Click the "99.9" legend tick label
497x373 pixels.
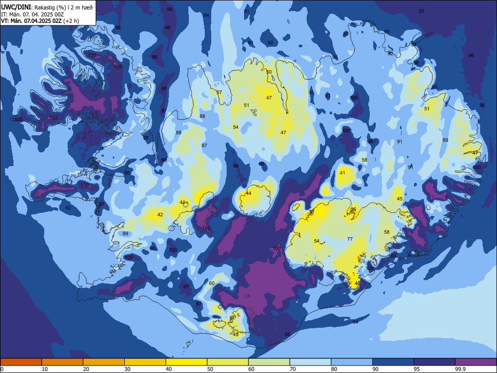[460, 369]
